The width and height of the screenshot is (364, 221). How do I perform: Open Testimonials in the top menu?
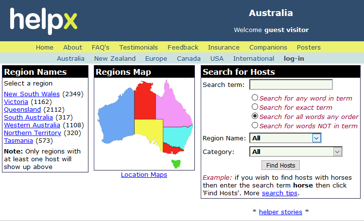139,47
